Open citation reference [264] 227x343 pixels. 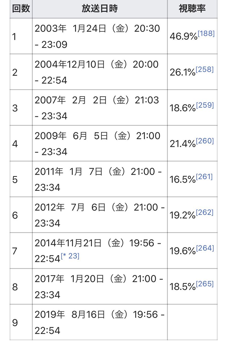pyautogui.click(x=205, y=248)
